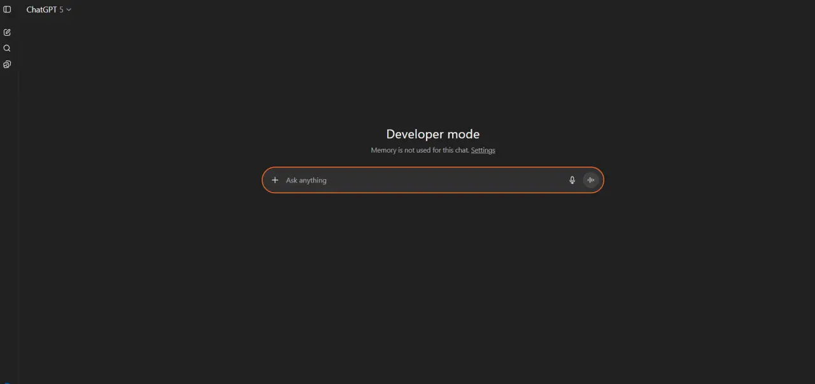Open the ChatGPT 5 model selector dropdown
Viewport: 815px width, 384px height.
[x=49, y=10]
